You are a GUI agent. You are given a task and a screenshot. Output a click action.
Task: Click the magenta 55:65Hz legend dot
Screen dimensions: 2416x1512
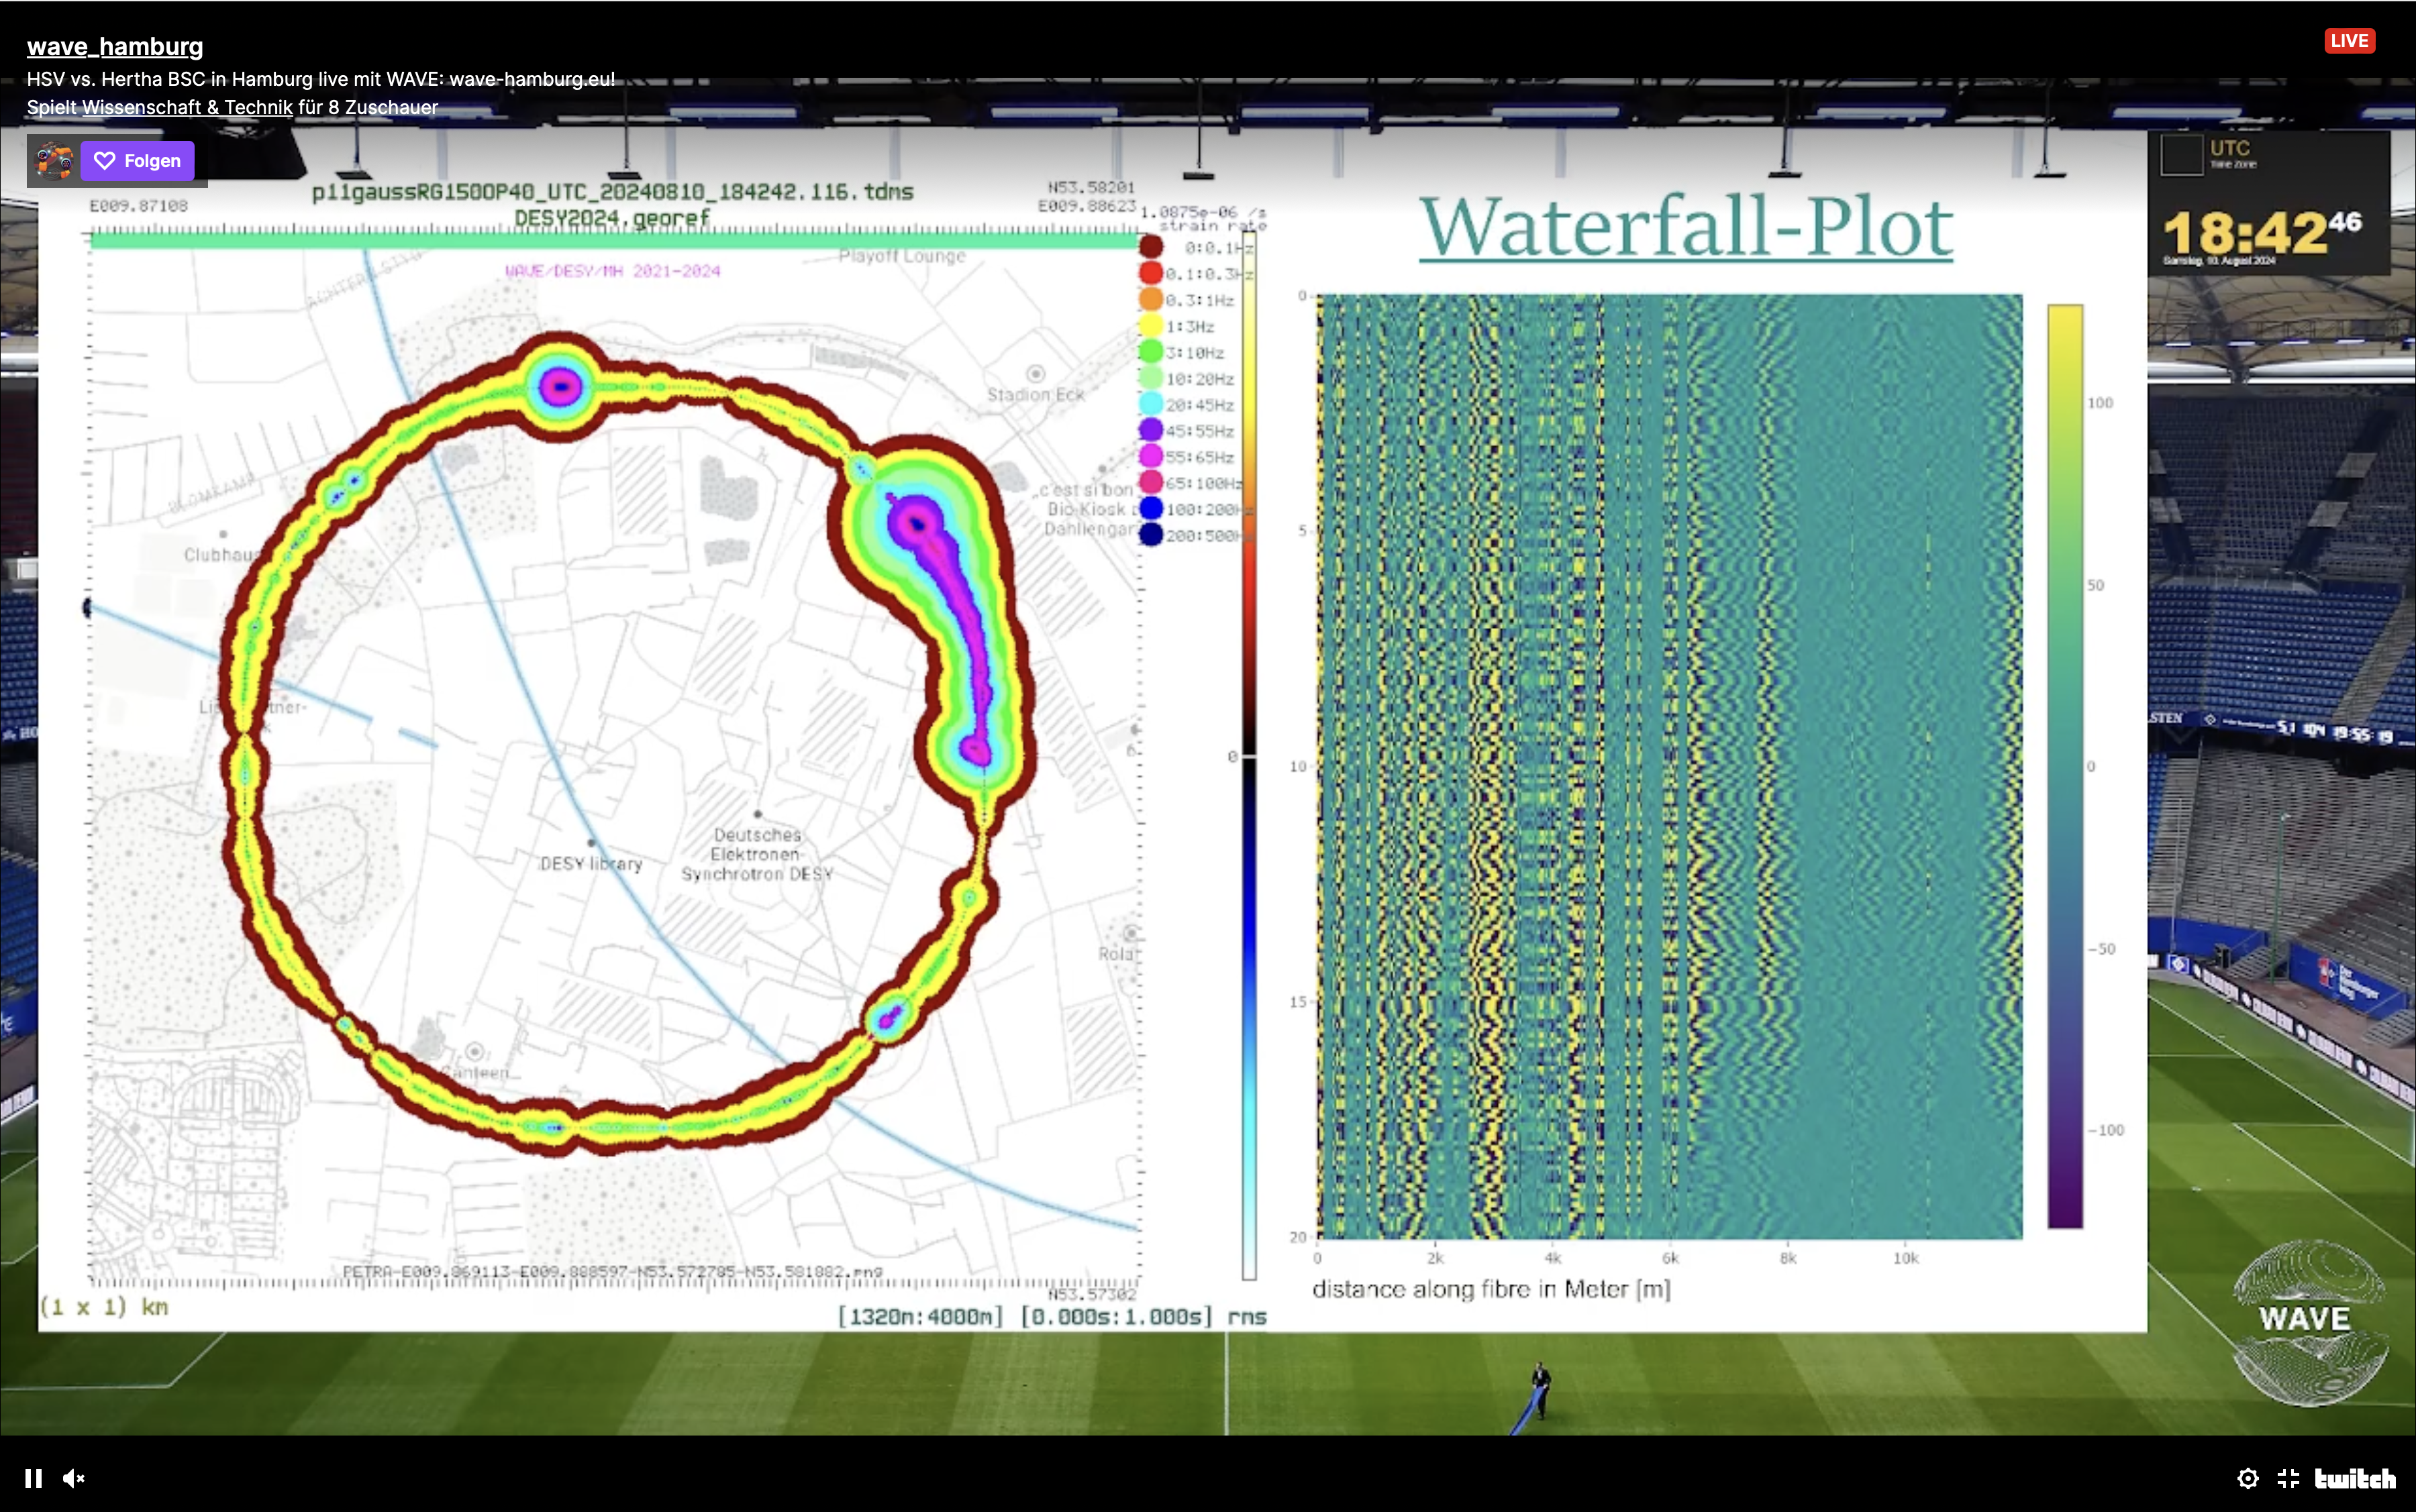pyautogui.click(x=1150, y=455)
